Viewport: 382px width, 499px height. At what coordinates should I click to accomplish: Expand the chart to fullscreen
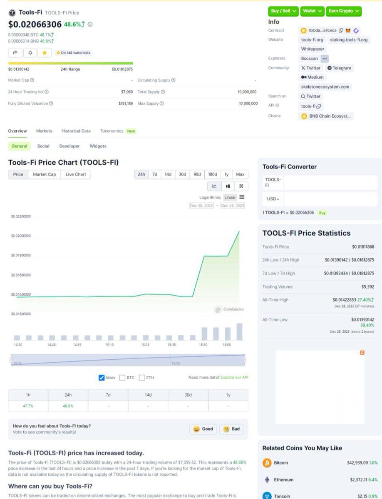click(x=241, y=186)
